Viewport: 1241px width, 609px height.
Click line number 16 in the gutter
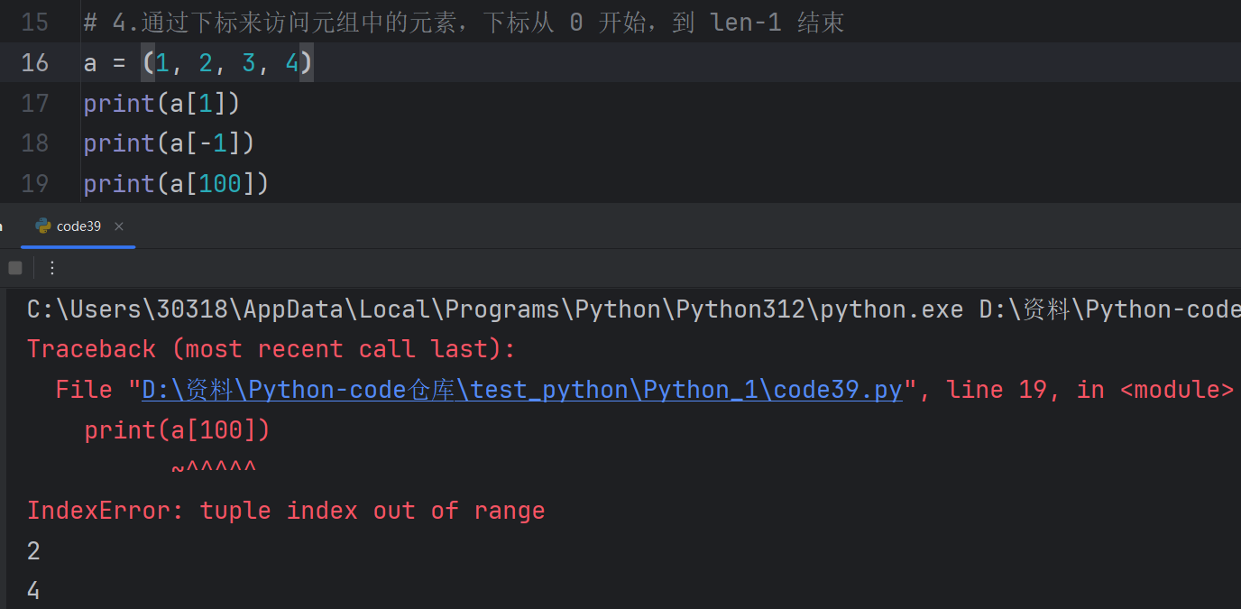pos(35,63)
